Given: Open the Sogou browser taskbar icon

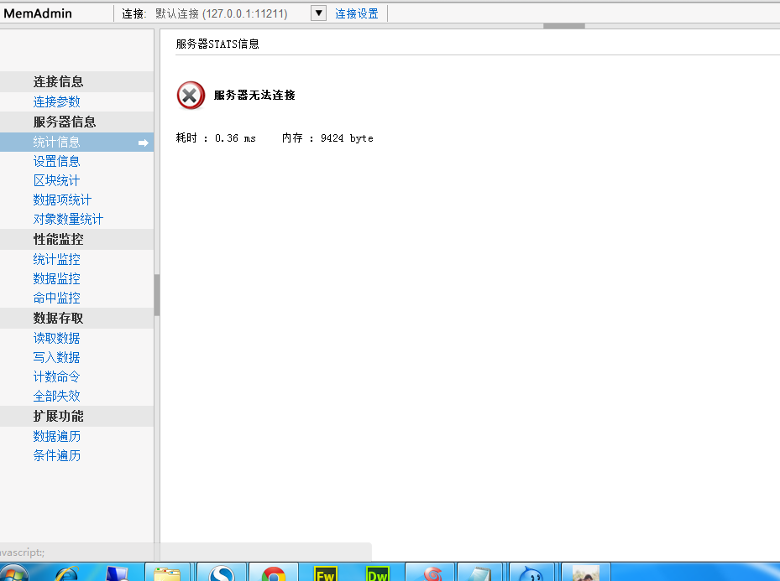Looking at the screenshot, I should click(x=221, y=573).
